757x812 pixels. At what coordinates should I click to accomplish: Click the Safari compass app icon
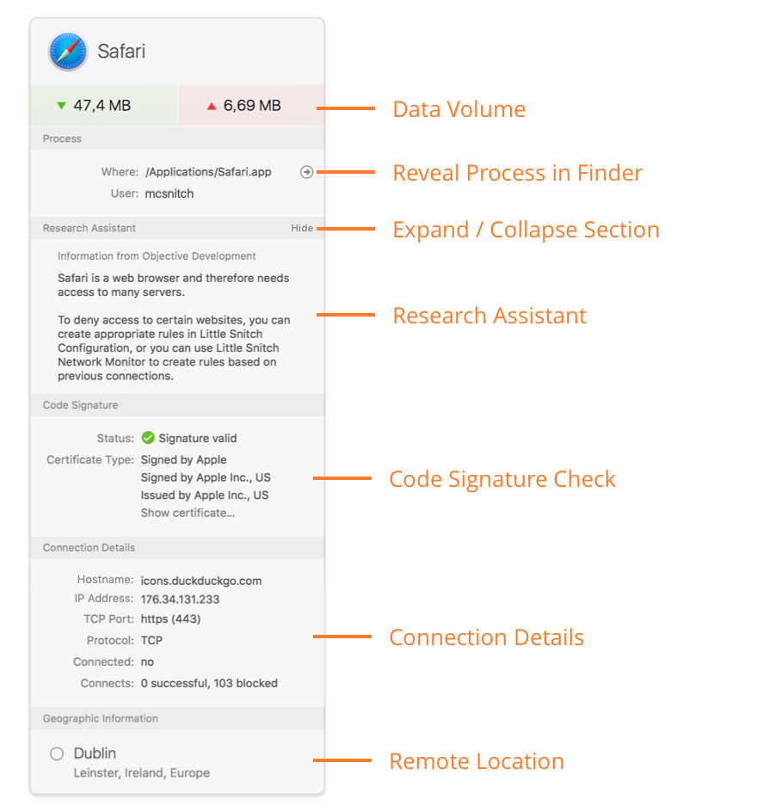point(67,52)
